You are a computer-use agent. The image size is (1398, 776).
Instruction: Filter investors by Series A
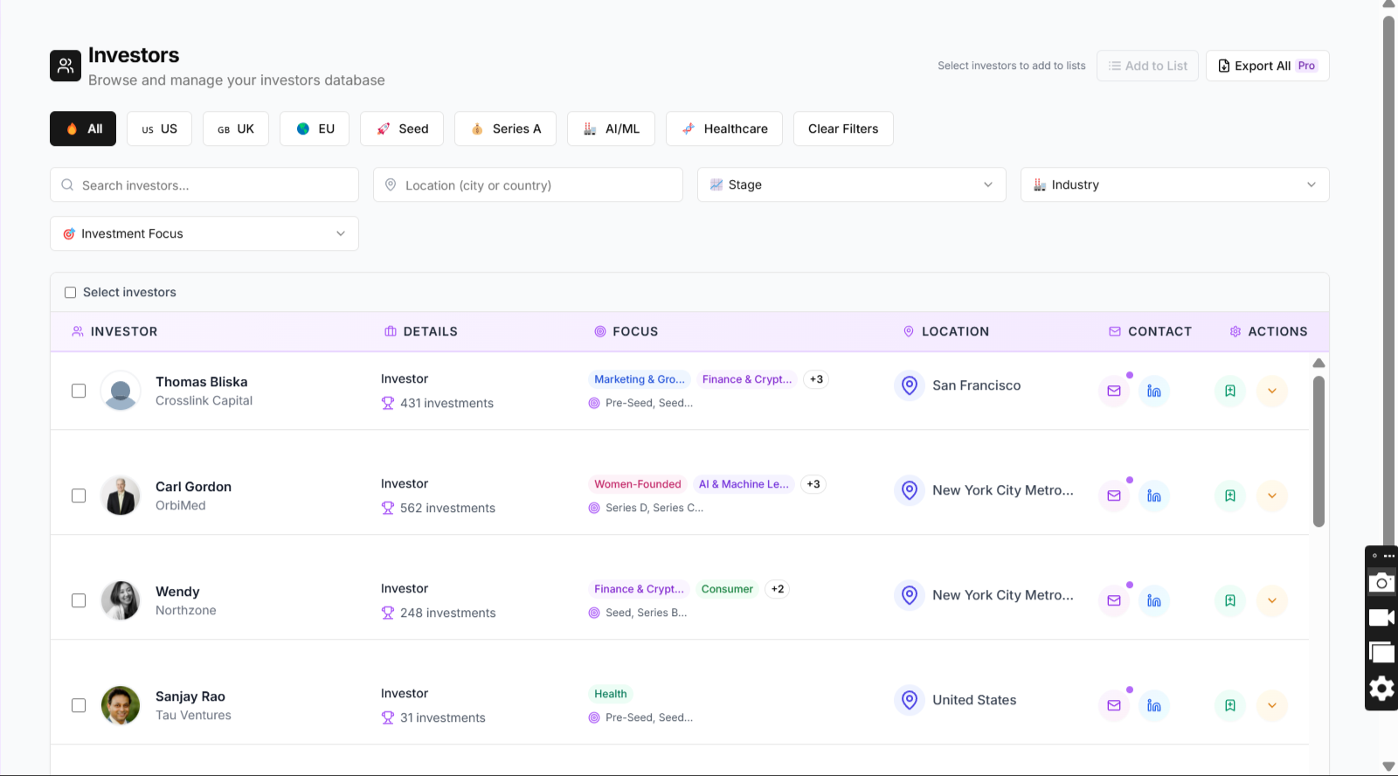(x=505, y=128)
